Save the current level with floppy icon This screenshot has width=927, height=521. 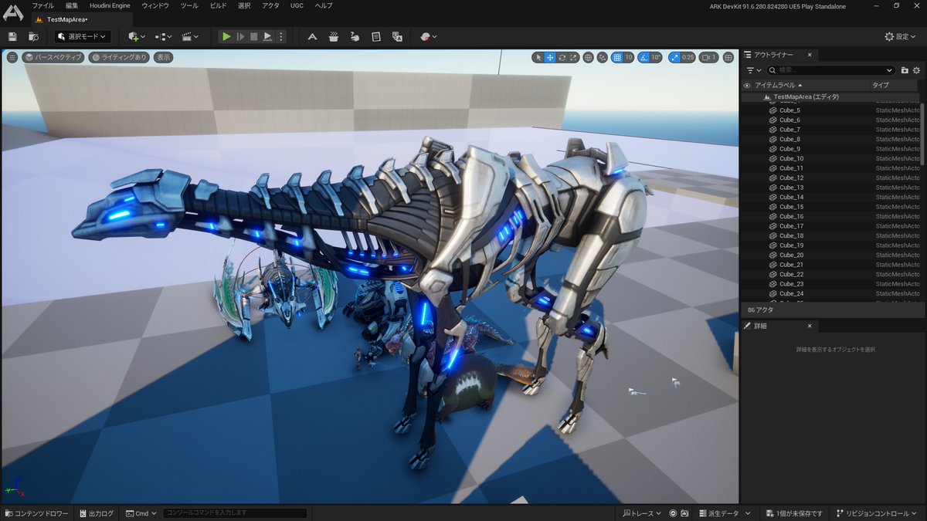click(12, 36)
